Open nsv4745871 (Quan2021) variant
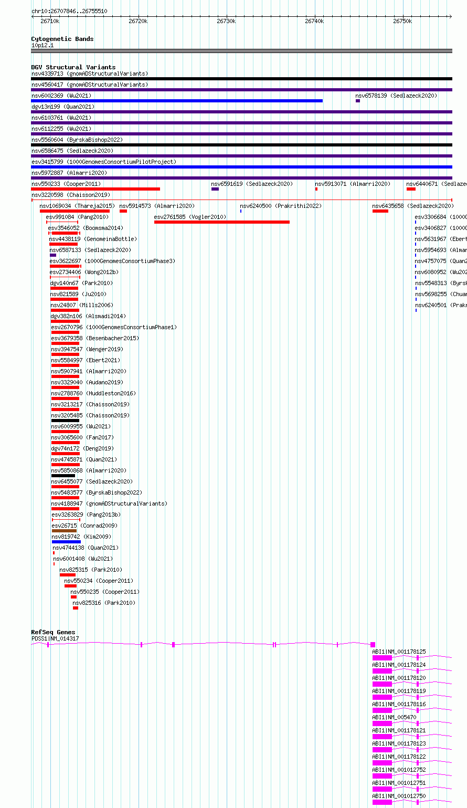This screenshot has width=467, height=808. coord(84,459)
